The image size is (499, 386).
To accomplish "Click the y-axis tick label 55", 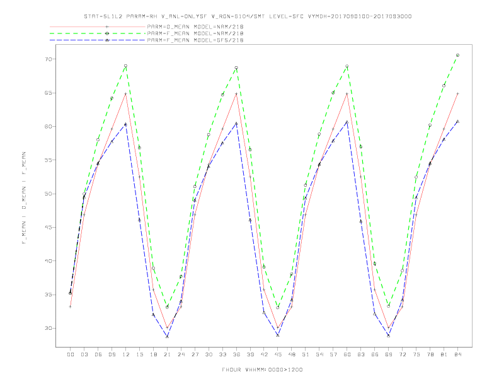I will tap(49, 160).
